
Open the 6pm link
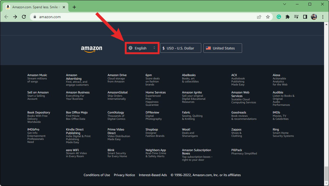149,75
